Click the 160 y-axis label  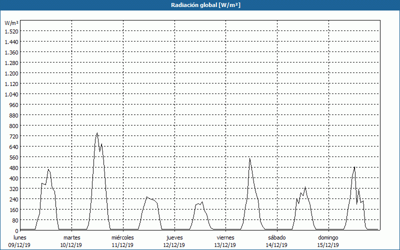pyautogui.click(x=14, y=209)
